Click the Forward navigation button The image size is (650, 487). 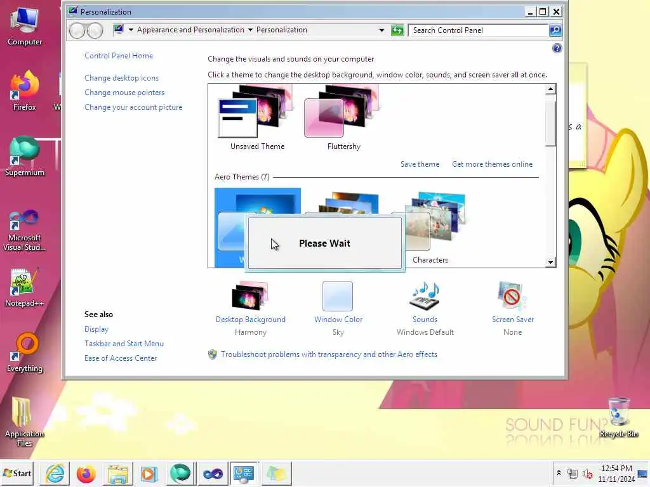tap(95, 30)
